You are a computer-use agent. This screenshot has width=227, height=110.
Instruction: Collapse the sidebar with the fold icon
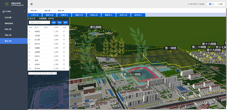[x=31, y=4]
